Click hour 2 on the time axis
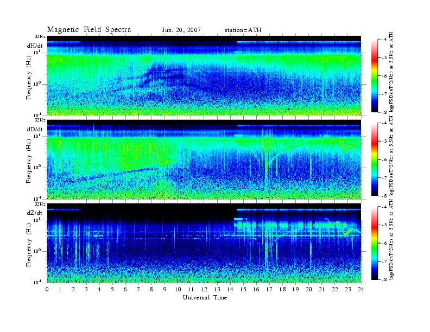Image resolution: width=430 pixels, height=332 pixels. click(73, 289)
